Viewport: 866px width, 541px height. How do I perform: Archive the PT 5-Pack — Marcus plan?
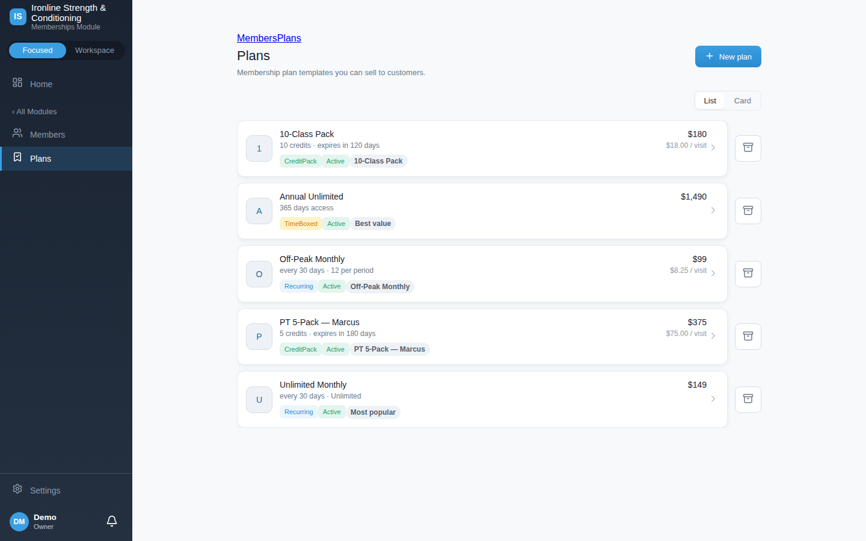point(748,337)
